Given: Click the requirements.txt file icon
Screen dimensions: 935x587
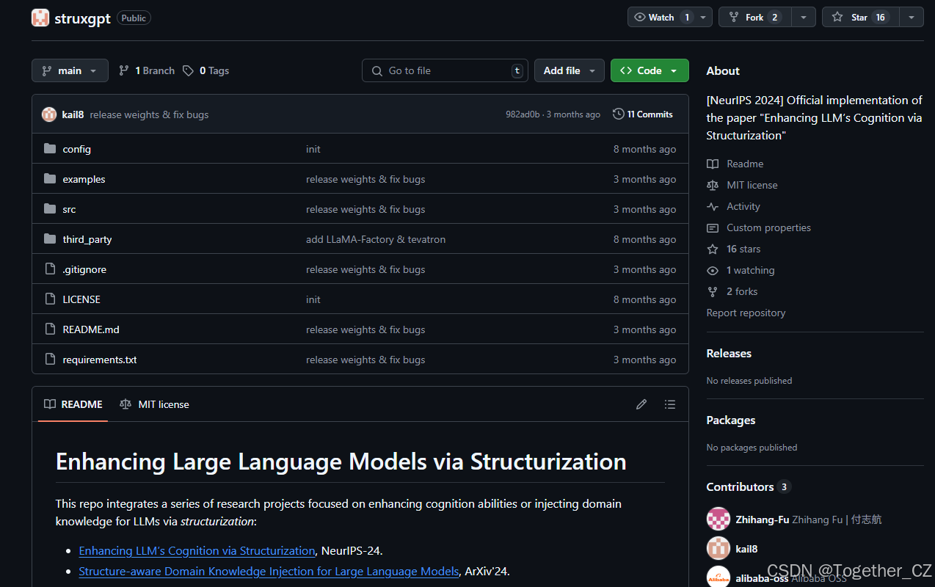Looking at the screenshot, I should click(x=50, y=360).
